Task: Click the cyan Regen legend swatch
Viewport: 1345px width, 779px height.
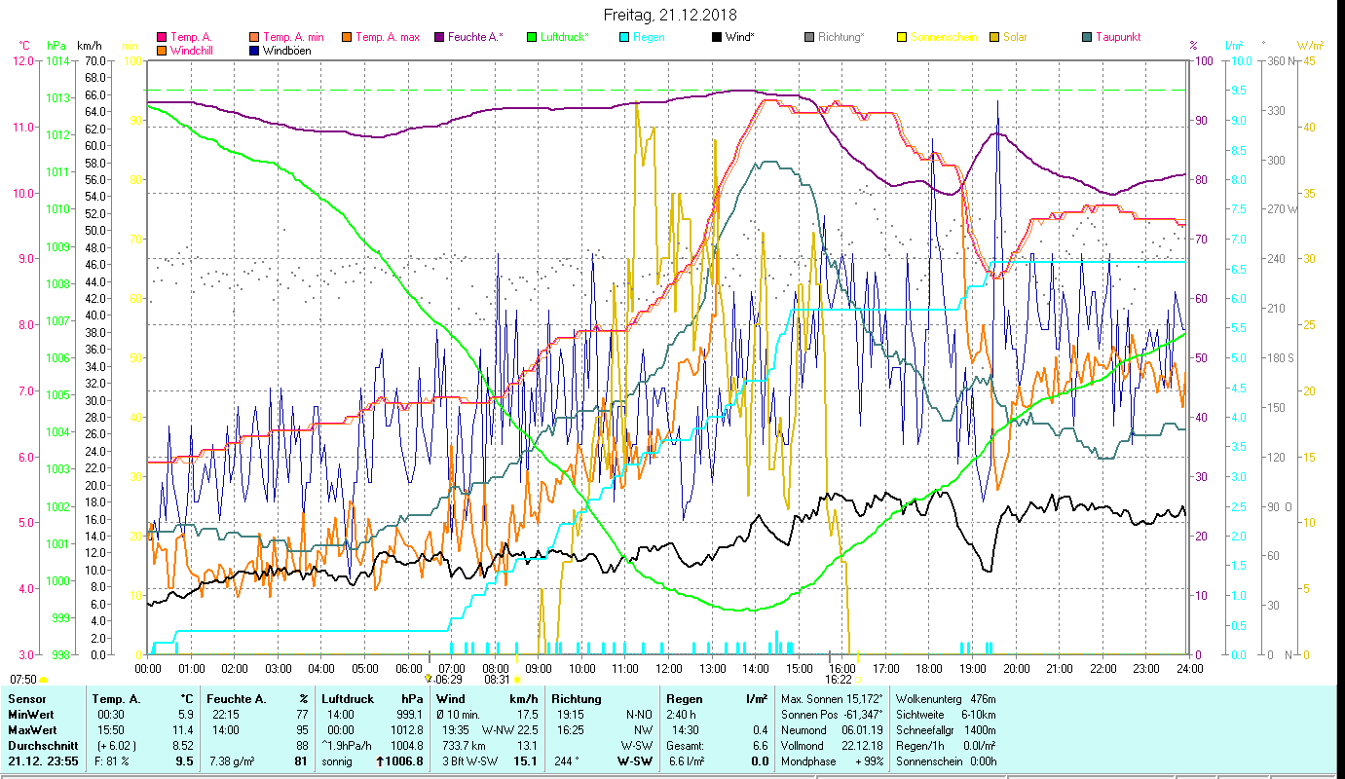Action: tap(624, 37)
